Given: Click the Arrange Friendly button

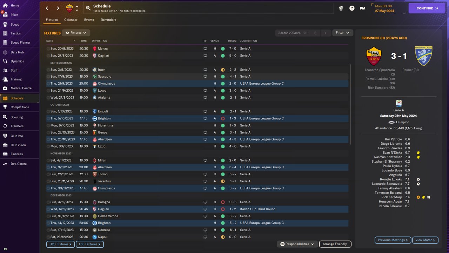Looking at the screenshot, I should click(335, 244).
